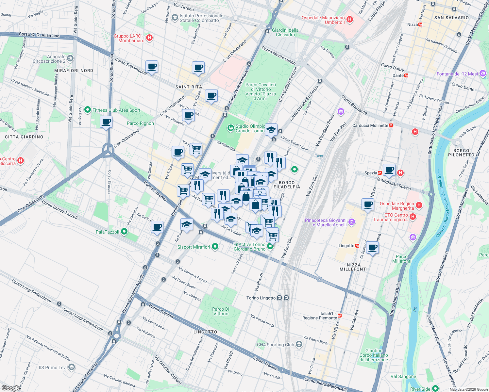
Task: Click Pinacoteca Giovanni e Marella Agnelli museum icon
Action: 352,222
